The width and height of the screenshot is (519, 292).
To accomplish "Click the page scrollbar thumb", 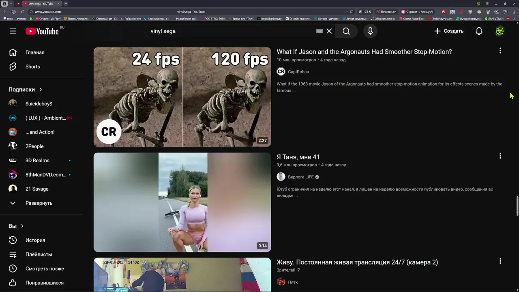I will [x=517, y=206].
